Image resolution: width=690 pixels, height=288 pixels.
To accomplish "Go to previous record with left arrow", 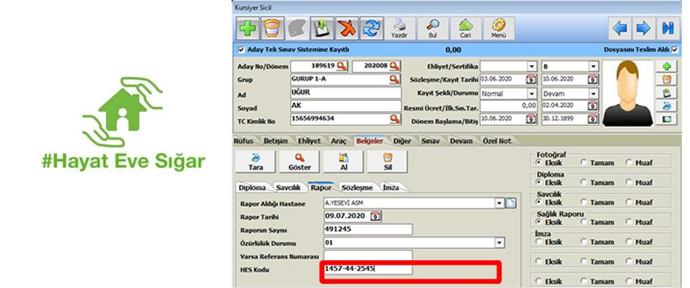I will point(620,29).
